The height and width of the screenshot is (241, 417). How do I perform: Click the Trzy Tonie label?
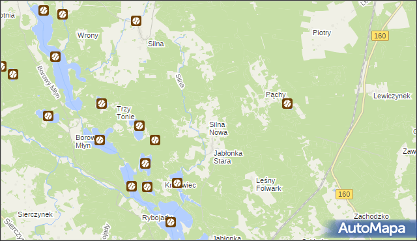coord(126,113)
